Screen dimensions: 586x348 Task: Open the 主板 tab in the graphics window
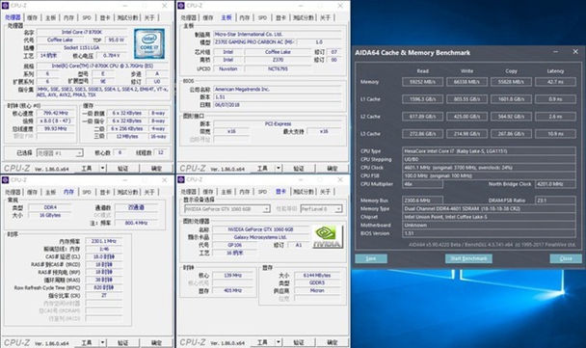tap(226, 192)
